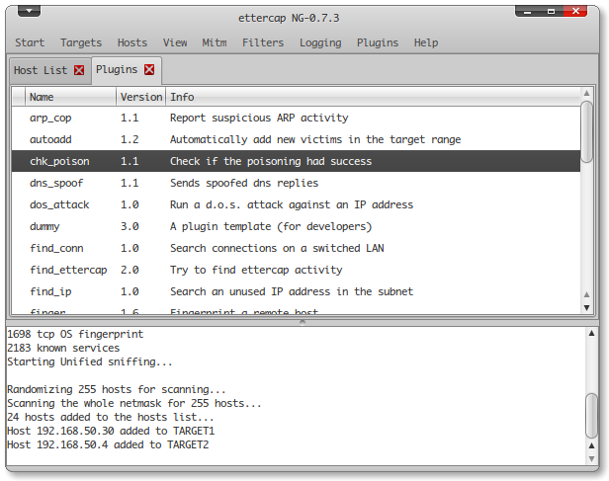The height and width of the screenshot is (481, 609).
Task: Open the Mitm menu
Action: [x=215, y=42]
